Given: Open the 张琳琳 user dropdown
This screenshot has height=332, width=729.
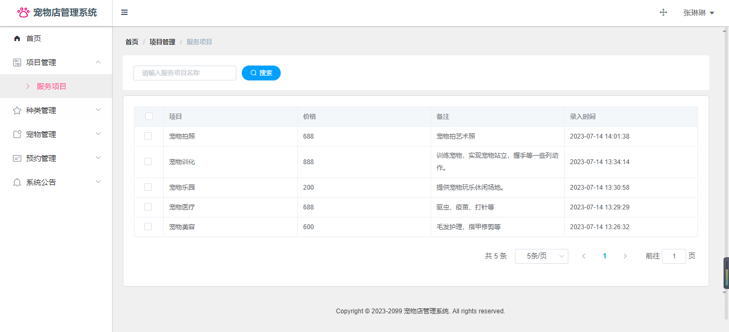Looking at the screenshot, I should pos(698,13).
